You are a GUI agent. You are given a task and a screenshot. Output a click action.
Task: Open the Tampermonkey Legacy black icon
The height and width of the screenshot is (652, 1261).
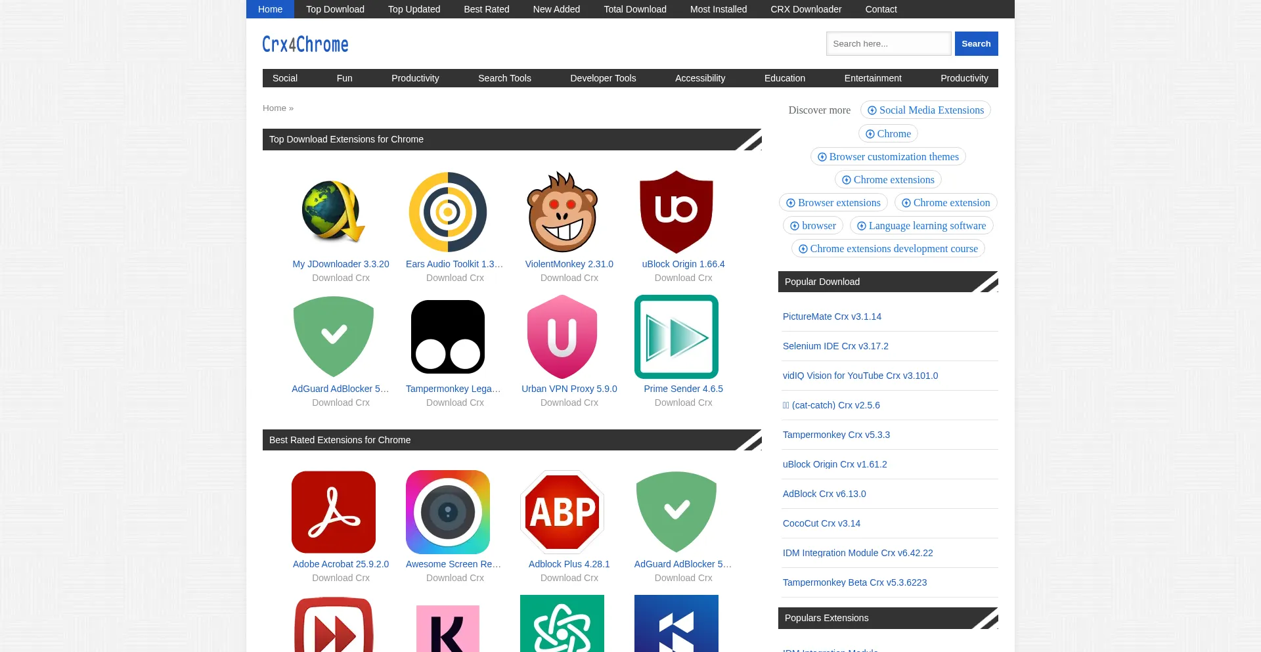point(448,337)
